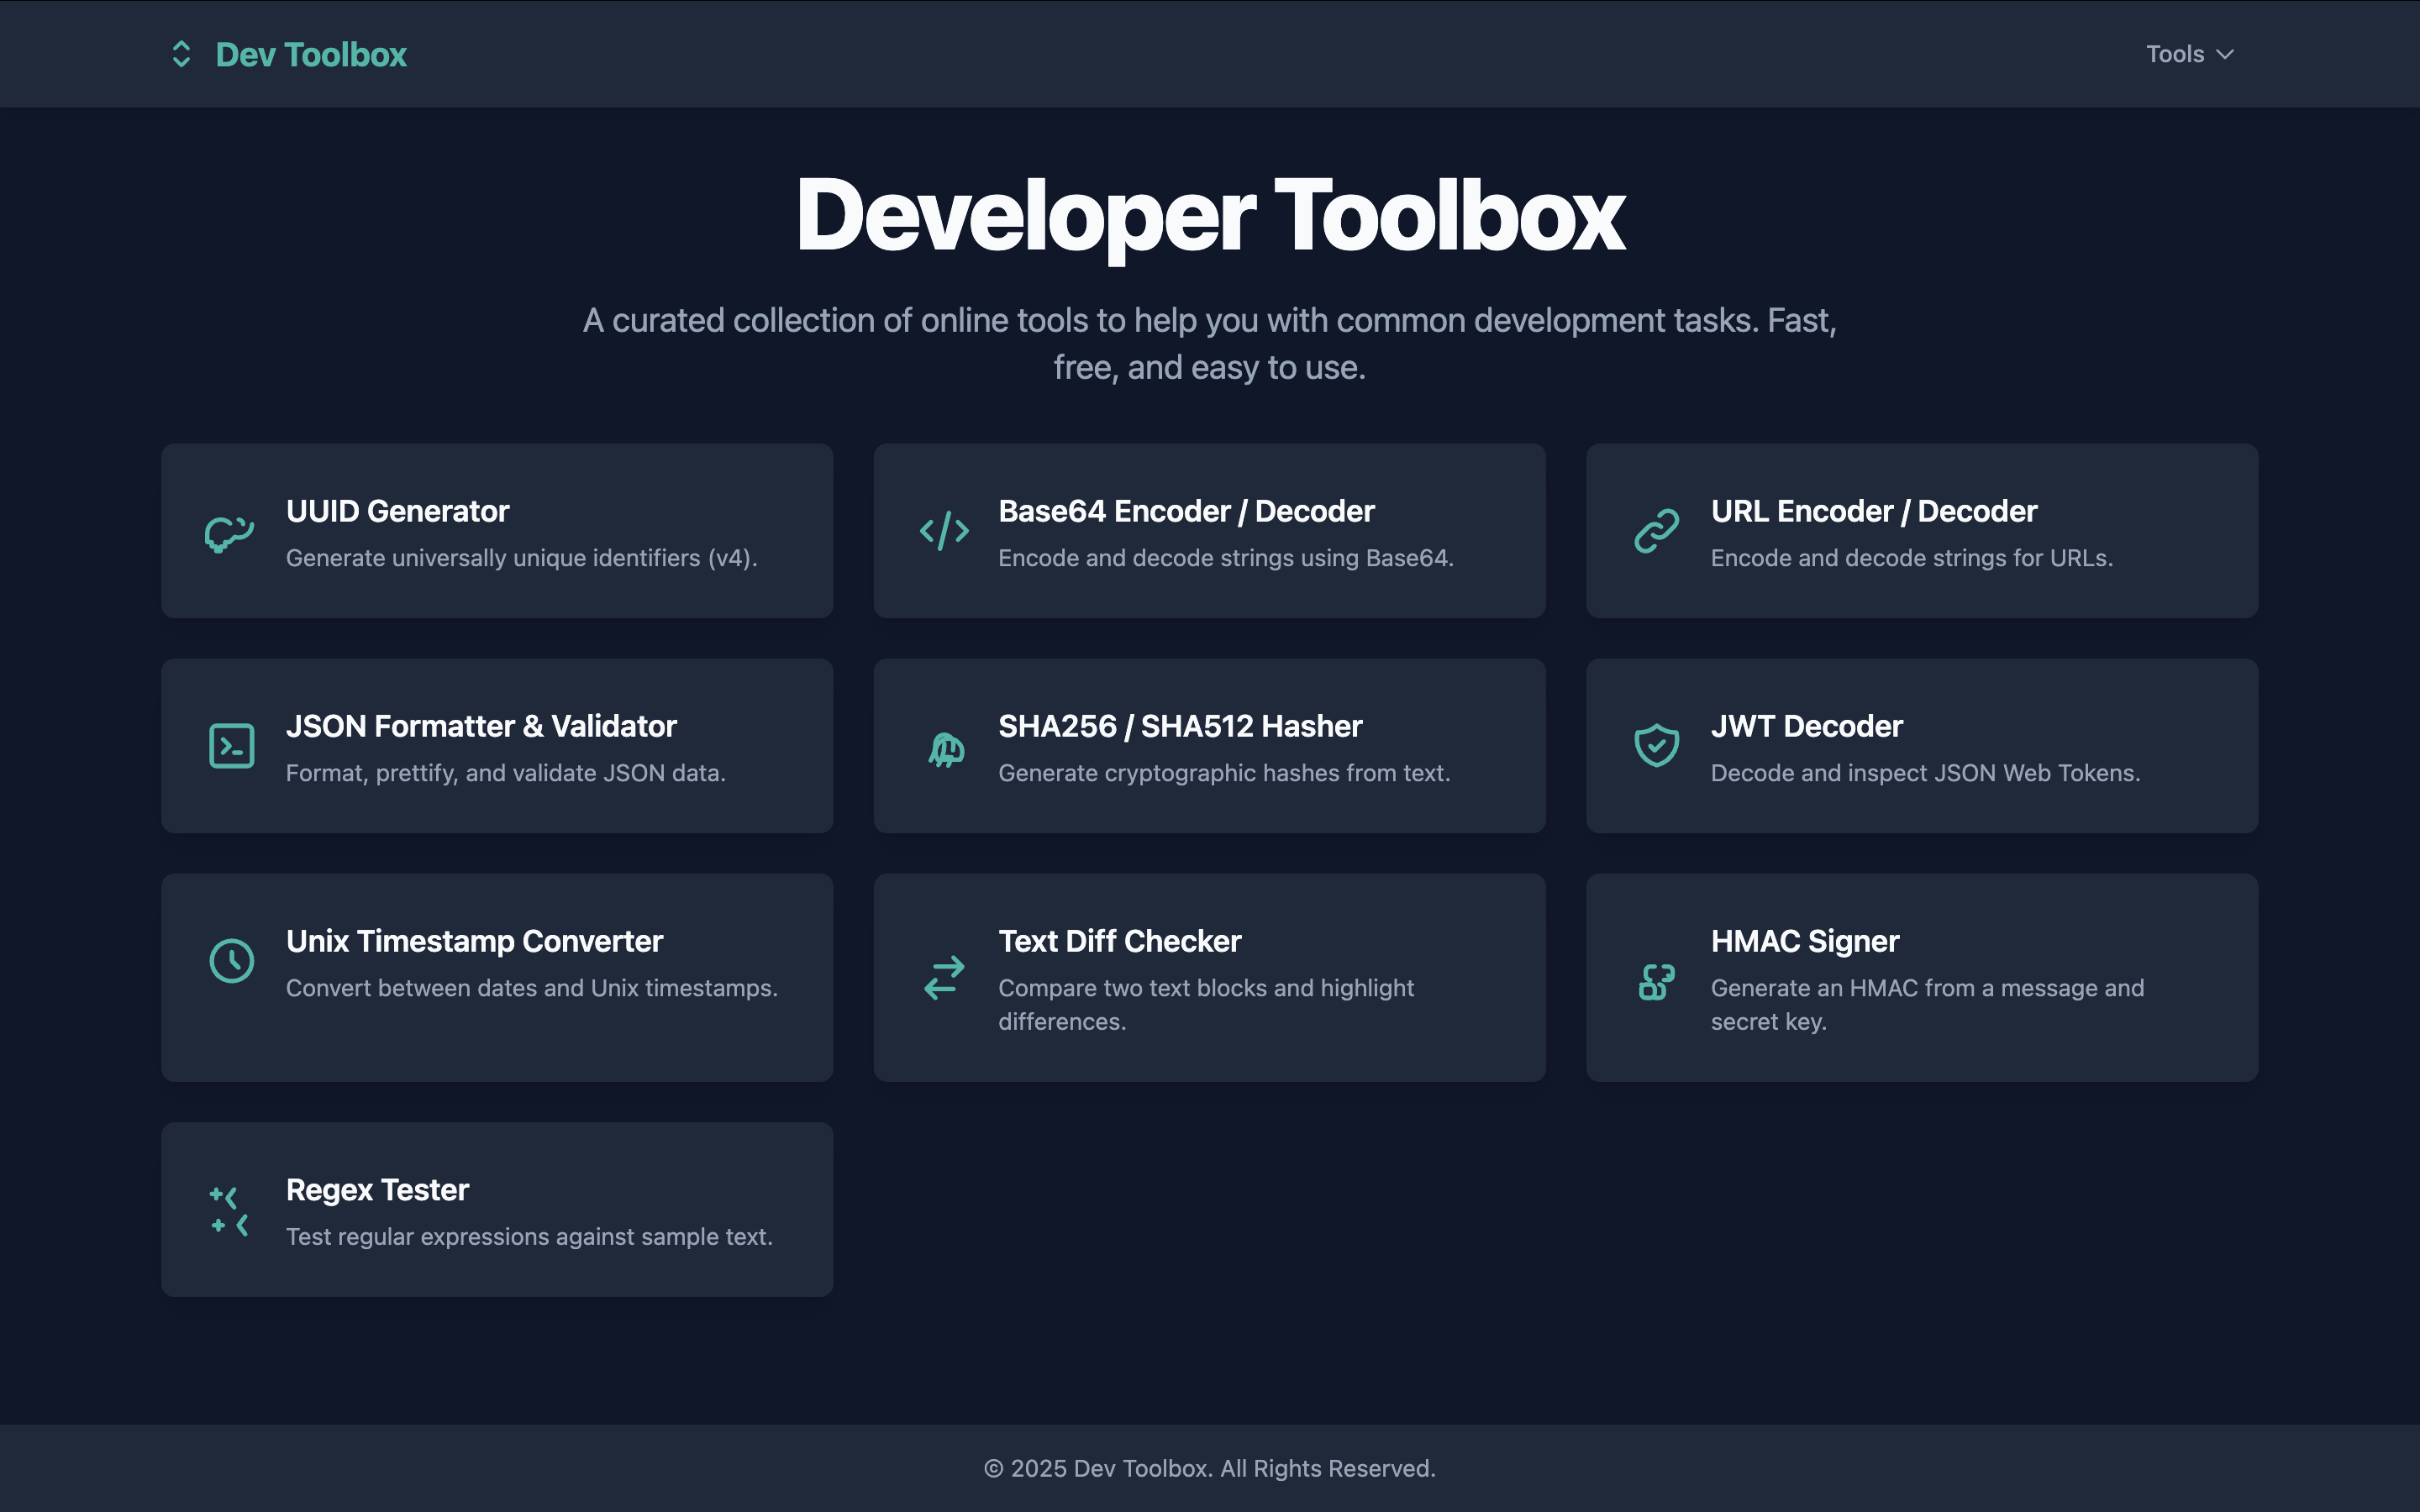Select the Base64 Encoder code icon
The image size is (2420, 1512).
944,531
